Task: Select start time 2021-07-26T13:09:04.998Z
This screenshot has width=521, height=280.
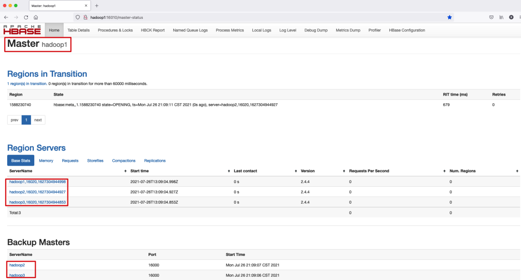Action: pyautogui.click(x=154, y=182)
